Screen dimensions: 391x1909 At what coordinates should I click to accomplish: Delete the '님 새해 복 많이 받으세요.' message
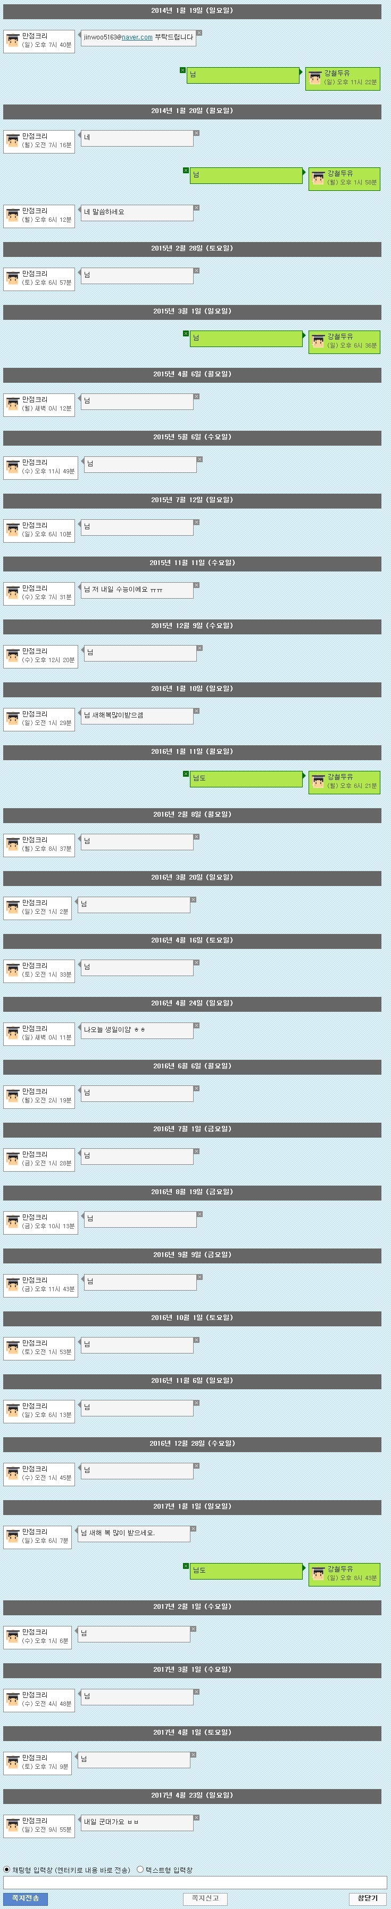point(193,1529)
